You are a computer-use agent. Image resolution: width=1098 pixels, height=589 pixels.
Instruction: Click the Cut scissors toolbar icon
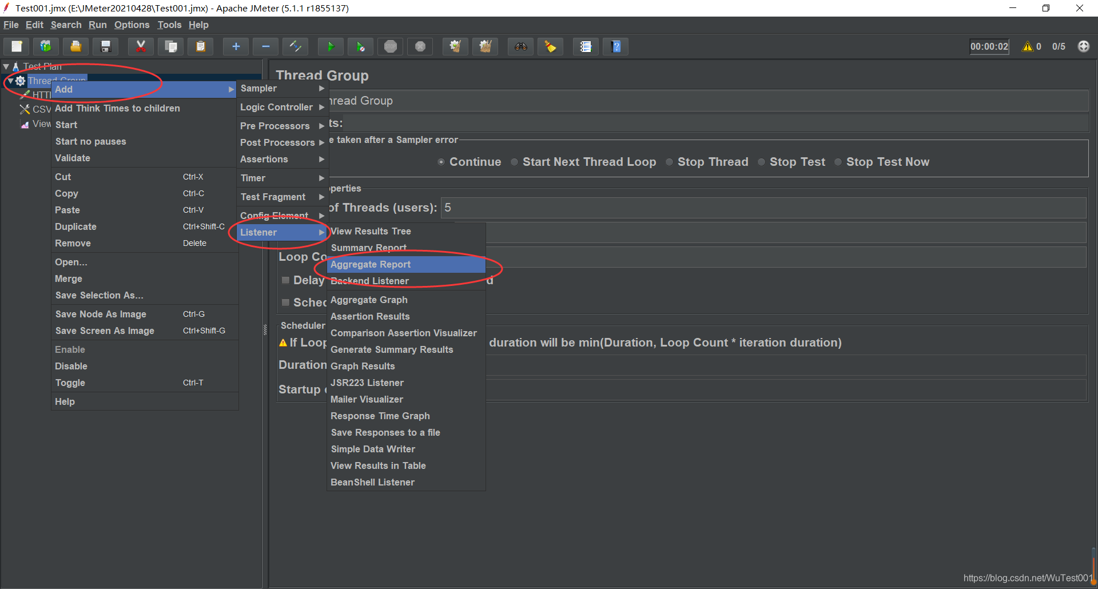[x=141, y=46]
